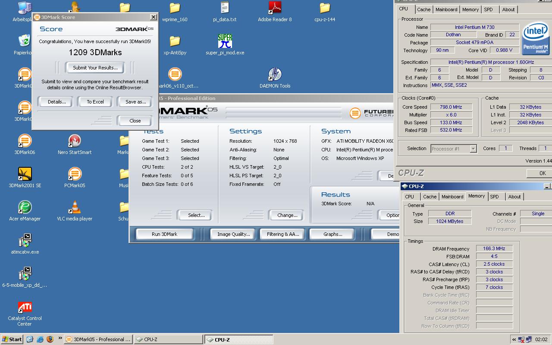Open the Cache tab in the lower CPU-Z window

pyautogui.click(x=430, y=197)
